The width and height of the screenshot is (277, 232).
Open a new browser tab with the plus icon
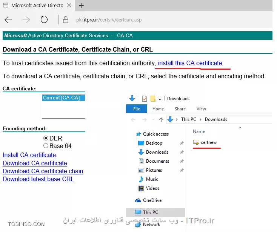tap(81, 6)
